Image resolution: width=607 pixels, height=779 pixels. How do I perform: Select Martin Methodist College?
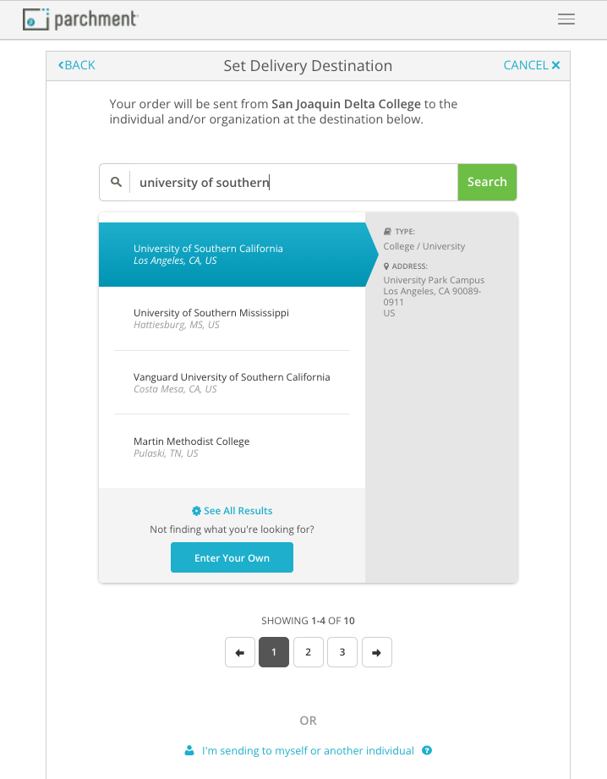(x=191, y=447)
